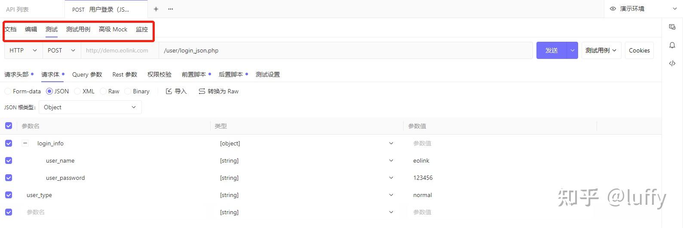Viewport: 683px width, 228px height.
Task: Change login_info type [object] dropdown
Action: (306, 143)
